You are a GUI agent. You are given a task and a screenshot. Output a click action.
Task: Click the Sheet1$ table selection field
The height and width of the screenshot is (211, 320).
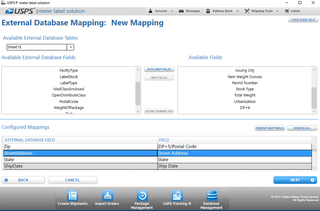(x=37, y=47)
